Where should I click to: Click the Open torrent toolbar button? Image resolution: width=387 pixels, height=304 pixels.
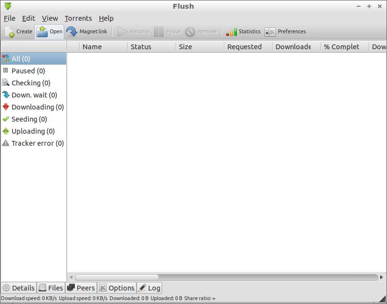click(x=49, y=31)
